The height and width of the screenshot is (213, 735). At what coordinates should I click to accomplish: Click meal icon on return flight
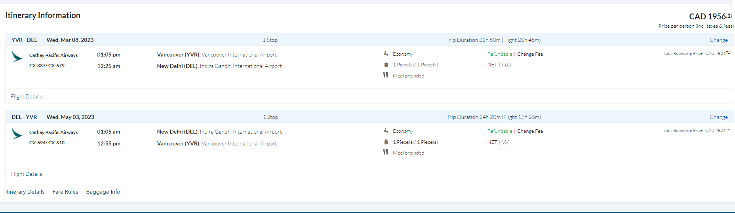coord(386,152)
